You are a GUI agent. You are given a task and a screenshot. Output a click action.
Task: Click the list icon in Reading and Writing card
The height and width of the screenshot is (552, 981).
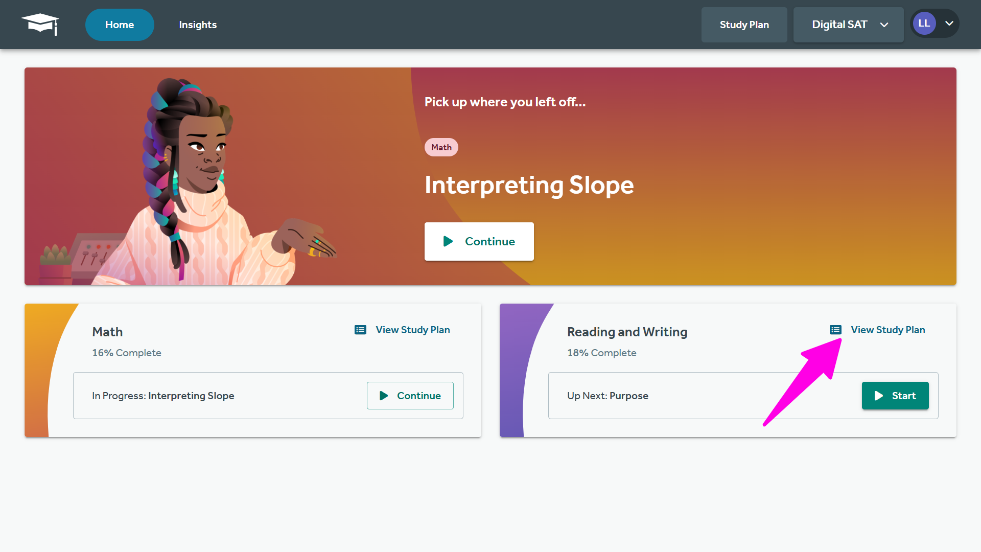(835, 330)
